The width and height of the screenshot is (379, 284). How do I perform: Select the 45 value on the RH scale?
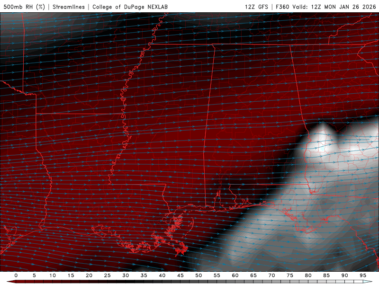(x=180, y=275)
